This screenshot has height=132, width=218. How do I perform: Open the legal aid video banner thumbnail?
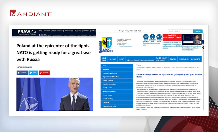click(192, 39)
